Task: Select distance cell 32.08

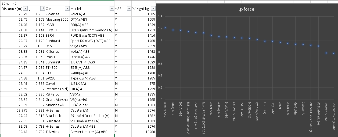Action: [14, 126]
